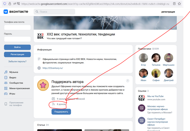Select Приложение на телефон menu item
Viewport: 190px width, 131px height.
coord(16,104)
